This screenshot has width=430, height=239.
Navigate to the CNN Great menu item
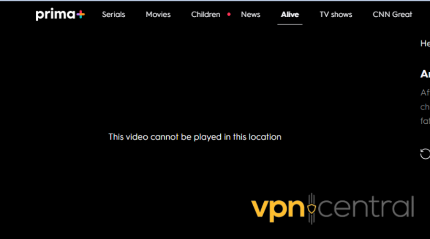[x=392, y=14]
